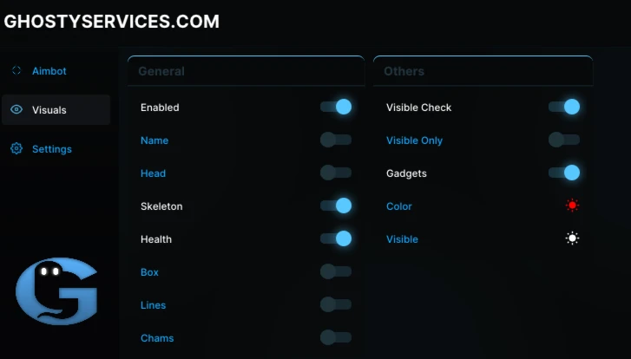Turn off the Health toggle

pyautogui.click(x=336, y=238)
